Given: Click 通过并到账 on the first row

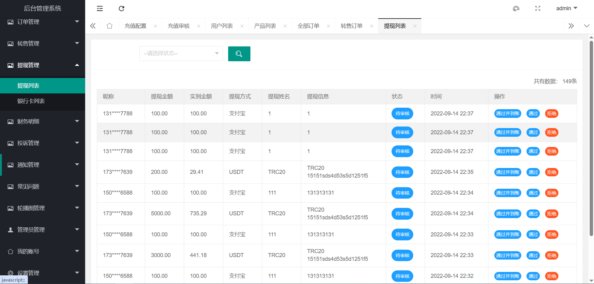Looking at the screenshot, I should (508, 114).
